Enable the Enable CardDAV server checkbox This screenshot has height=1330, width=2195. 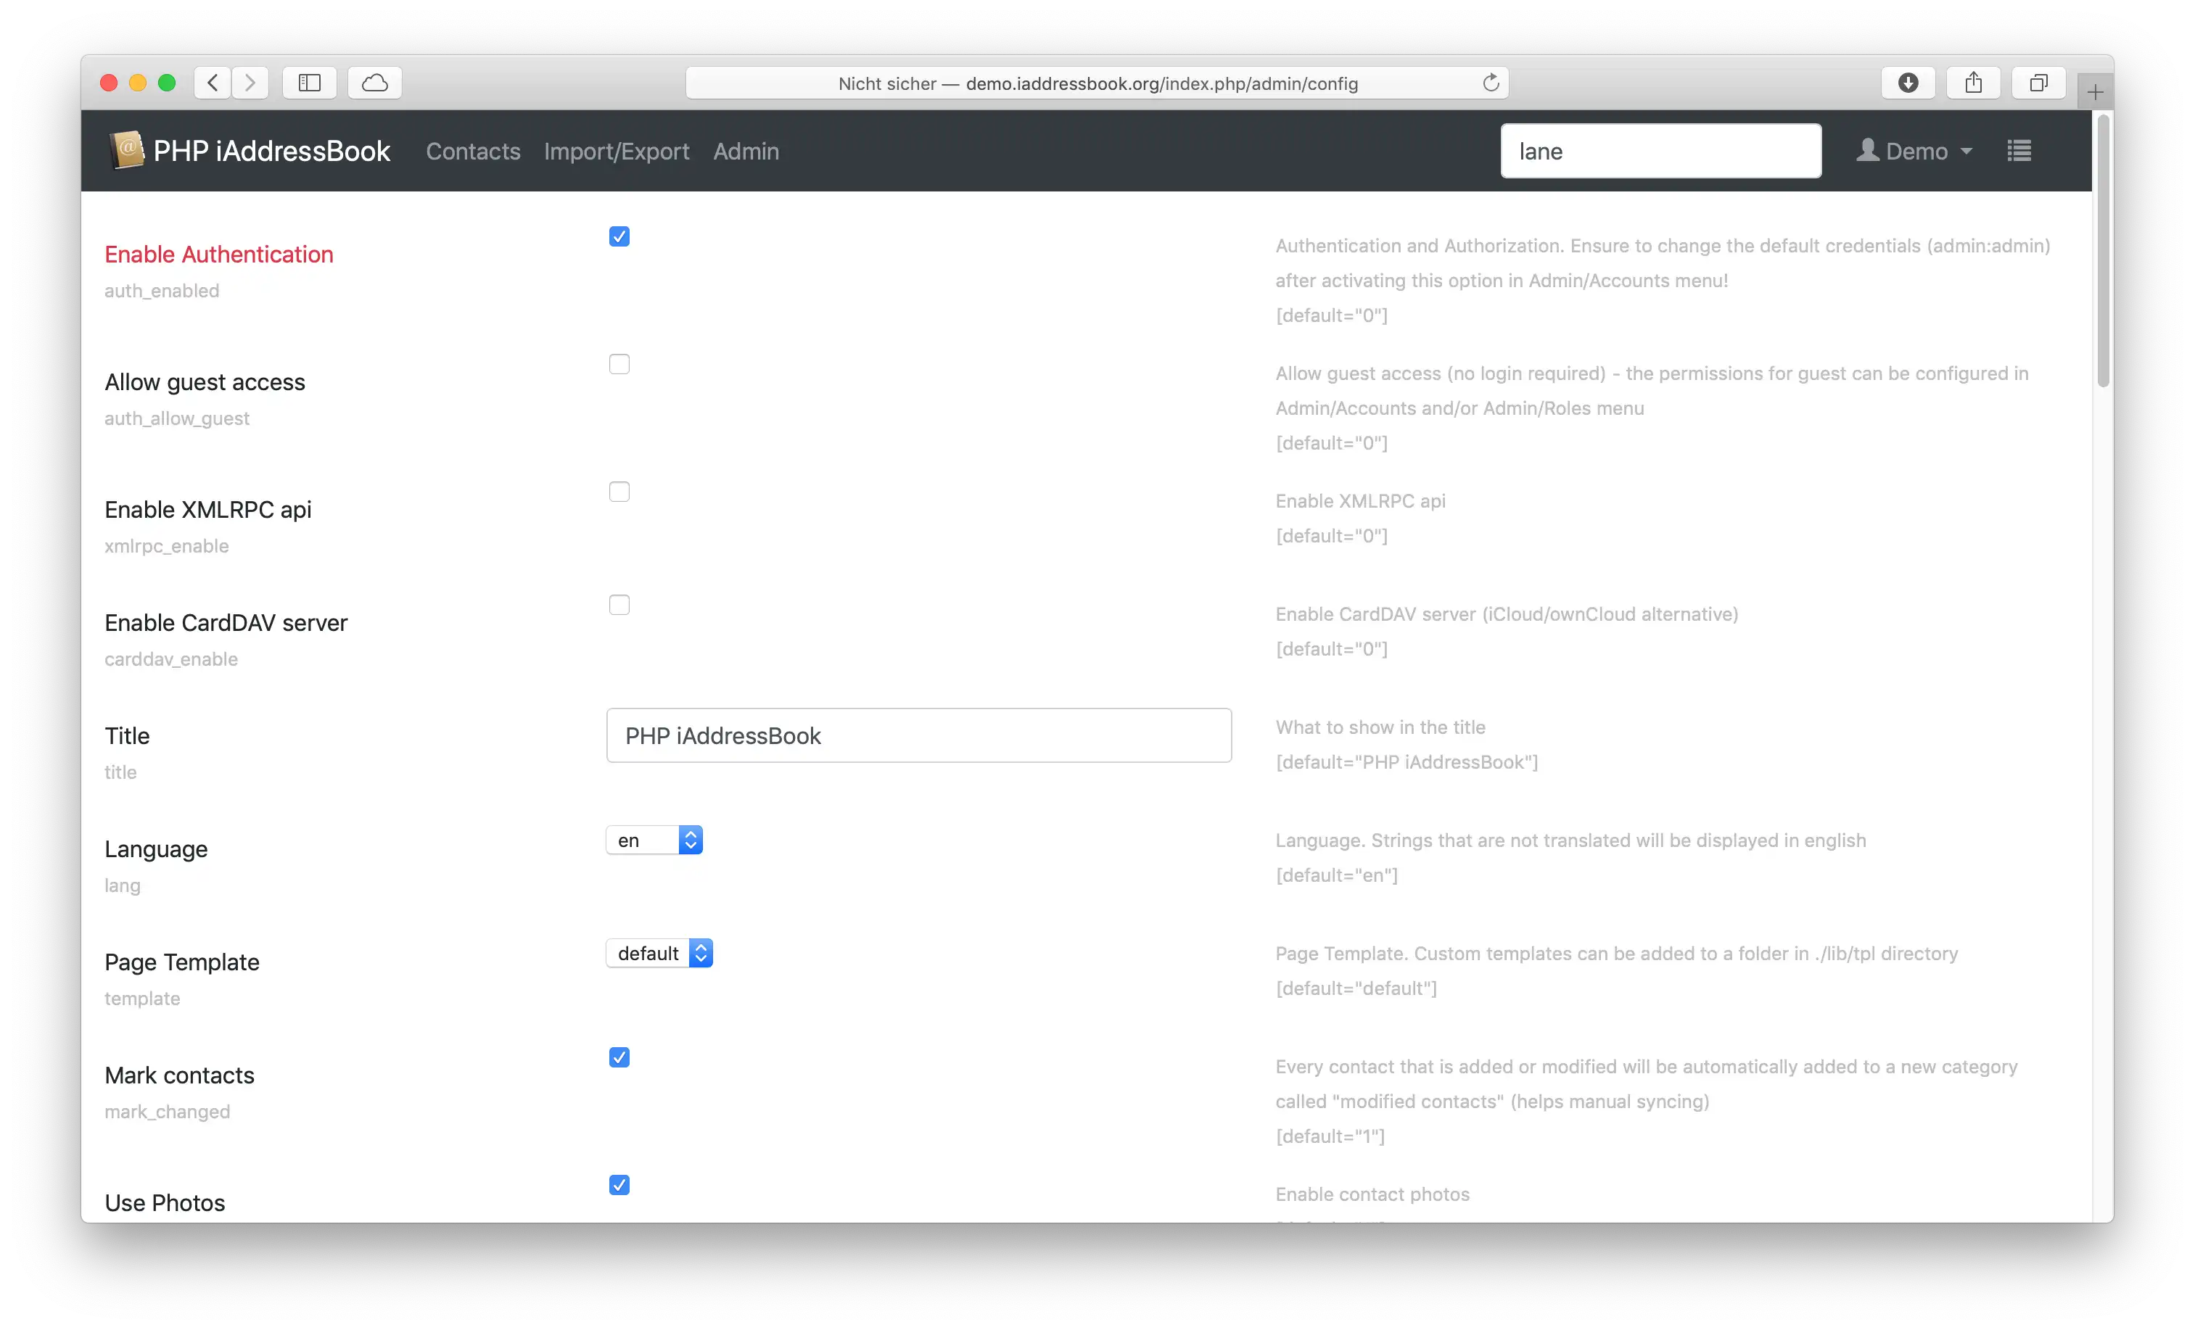(619, 605)
